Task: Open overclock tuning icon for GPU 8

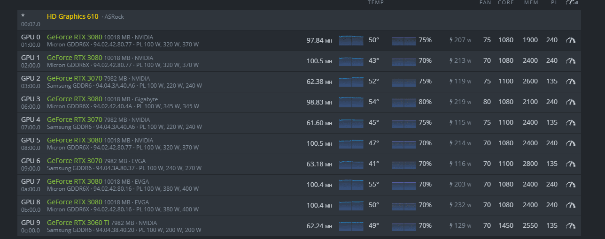Action: (571, 205)
